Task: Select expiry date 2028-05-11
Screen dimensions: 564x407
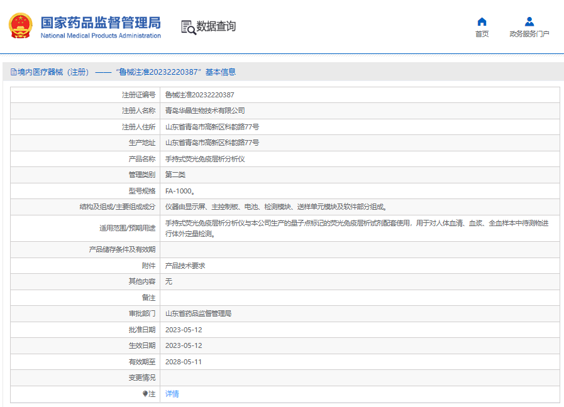Action: pyautogui.click(x=184, y=362)
